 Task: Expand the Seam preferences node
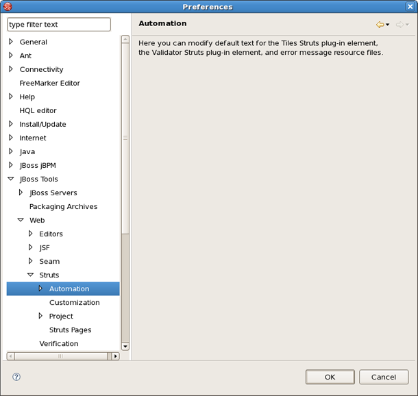[x=30, y=261]
